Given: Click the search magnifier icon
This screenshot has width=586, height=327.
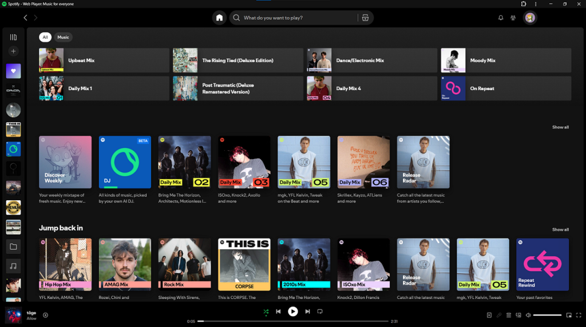Looking at the screenshot, I should tap(236, 18).
